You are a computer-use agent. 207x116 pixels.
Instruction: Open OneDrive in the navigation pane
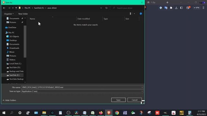(11, 27)
